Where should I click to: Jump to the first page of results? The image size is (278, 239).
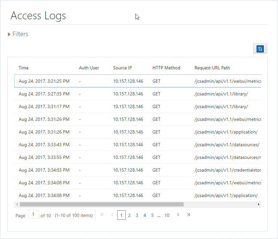[102, 215]
